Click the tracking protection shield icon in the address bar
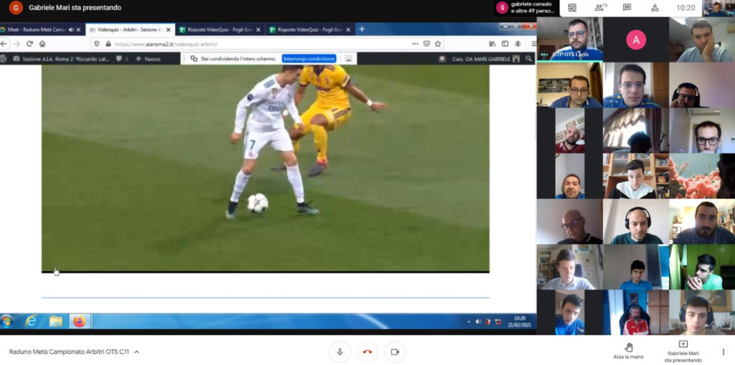 97,44
